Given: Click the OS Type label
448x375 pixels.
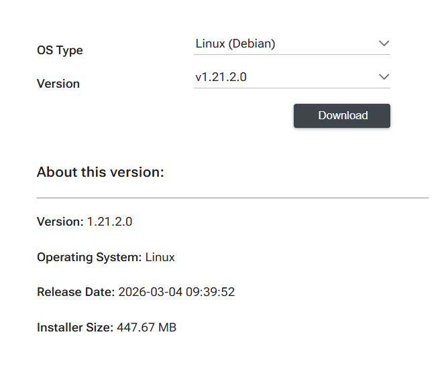Looking at the screenshot, I should point(60,50).
